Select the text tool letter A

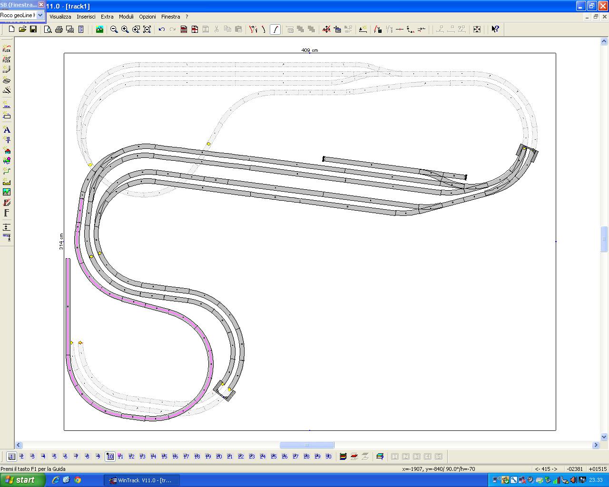[x=7, y=130]
